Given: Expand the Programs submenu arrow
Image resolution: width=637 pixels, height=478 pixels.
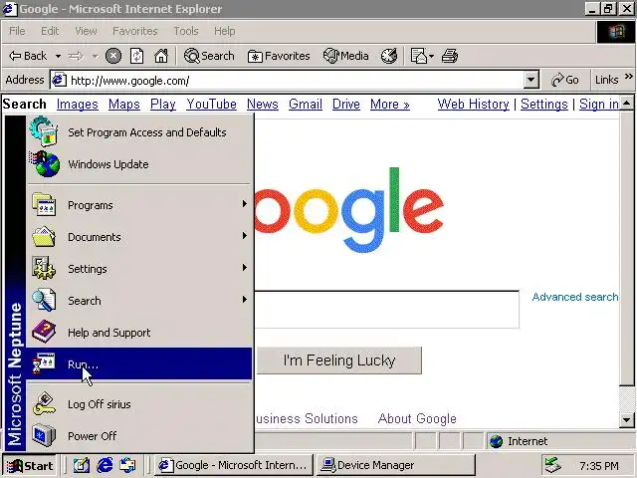Looking at the screenshot, I should coord(245,203).
